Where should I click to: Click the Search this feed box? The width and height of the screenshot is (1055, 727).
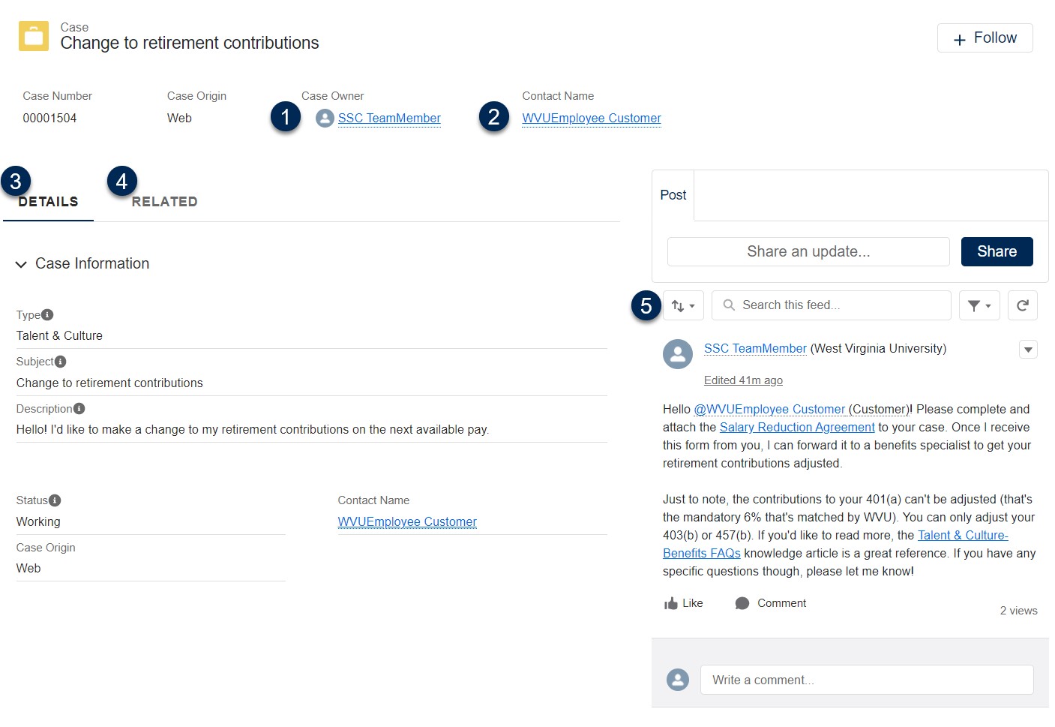pyautogui.click(x=831, y=305)
